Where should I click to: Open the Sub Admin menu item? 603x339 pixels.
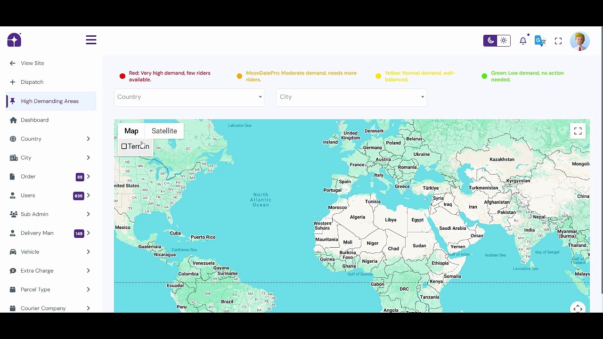[x=51, y=214]
